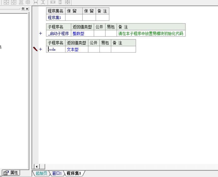This screenshot has width=218, height=177.
Task: Click the first 保留 cell in 程序集1 row
Action: click(x=74, y=18)
